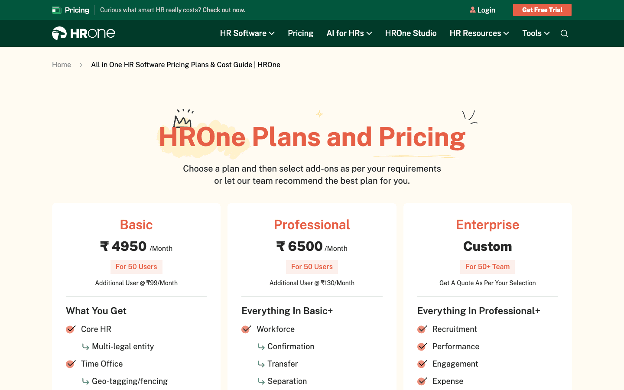Open the search magnifier icon
Image resolution: width=624 pixels, height=390 pixels.
coord(564,33)
